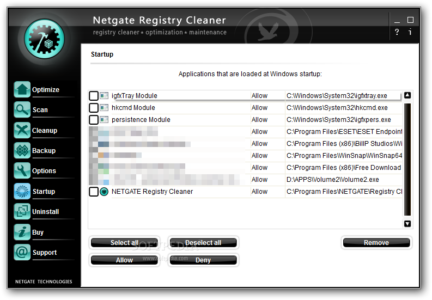
Task: Click the igfxTray Module program icon
Action: tap(104, 96)
